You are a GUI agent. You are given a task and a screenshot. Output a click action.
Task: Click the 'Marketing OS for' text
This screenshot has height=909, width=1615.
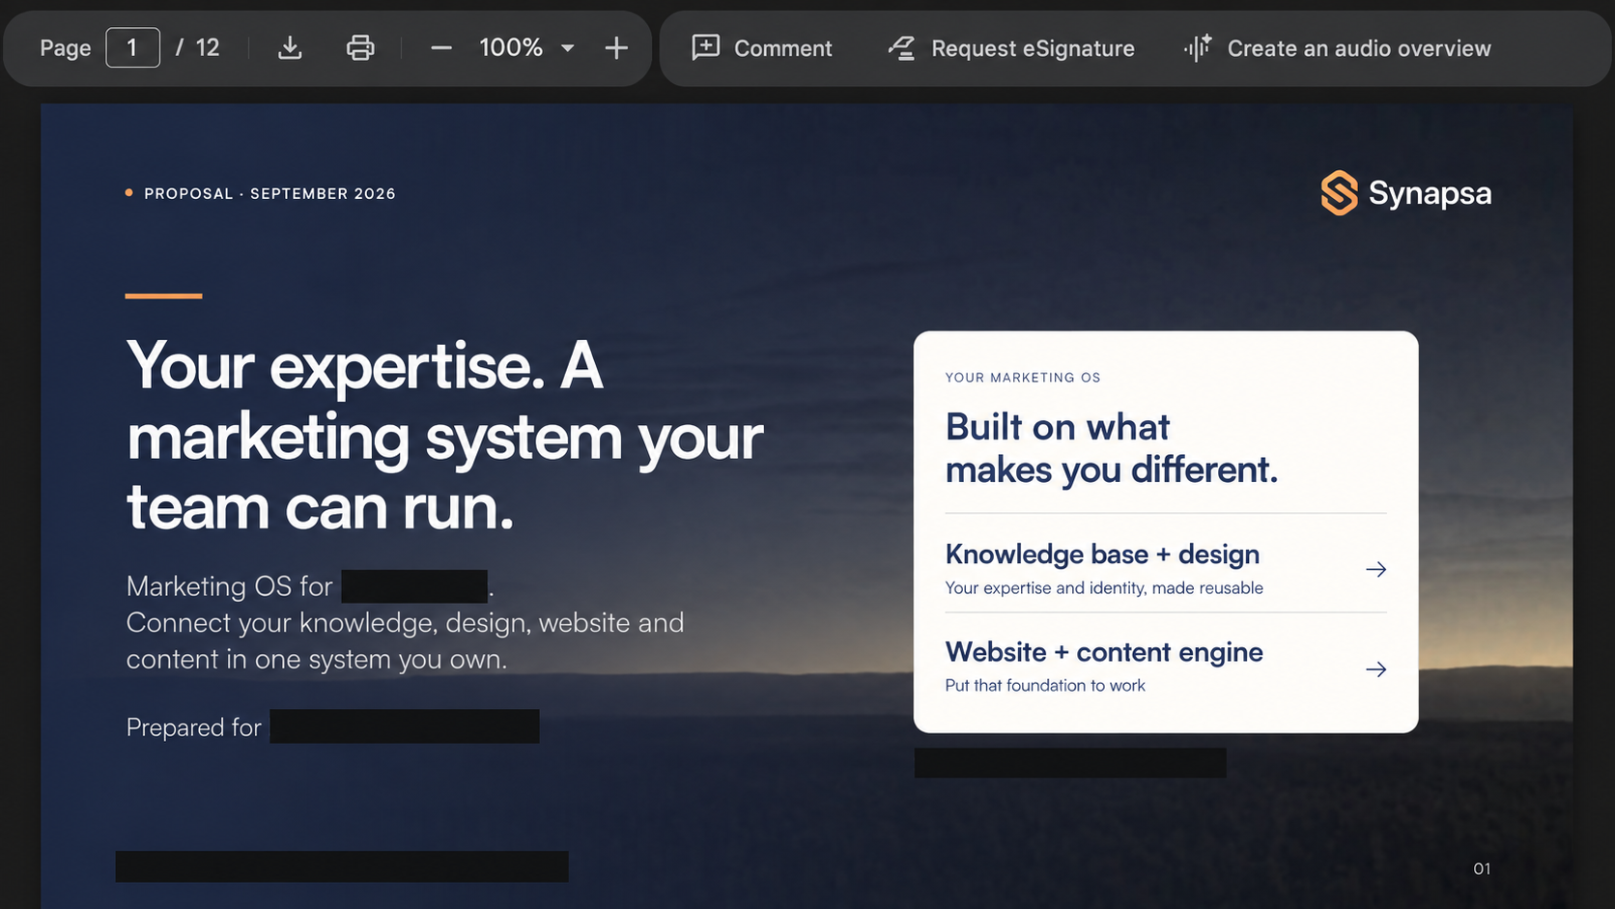[x=230, y=586]
